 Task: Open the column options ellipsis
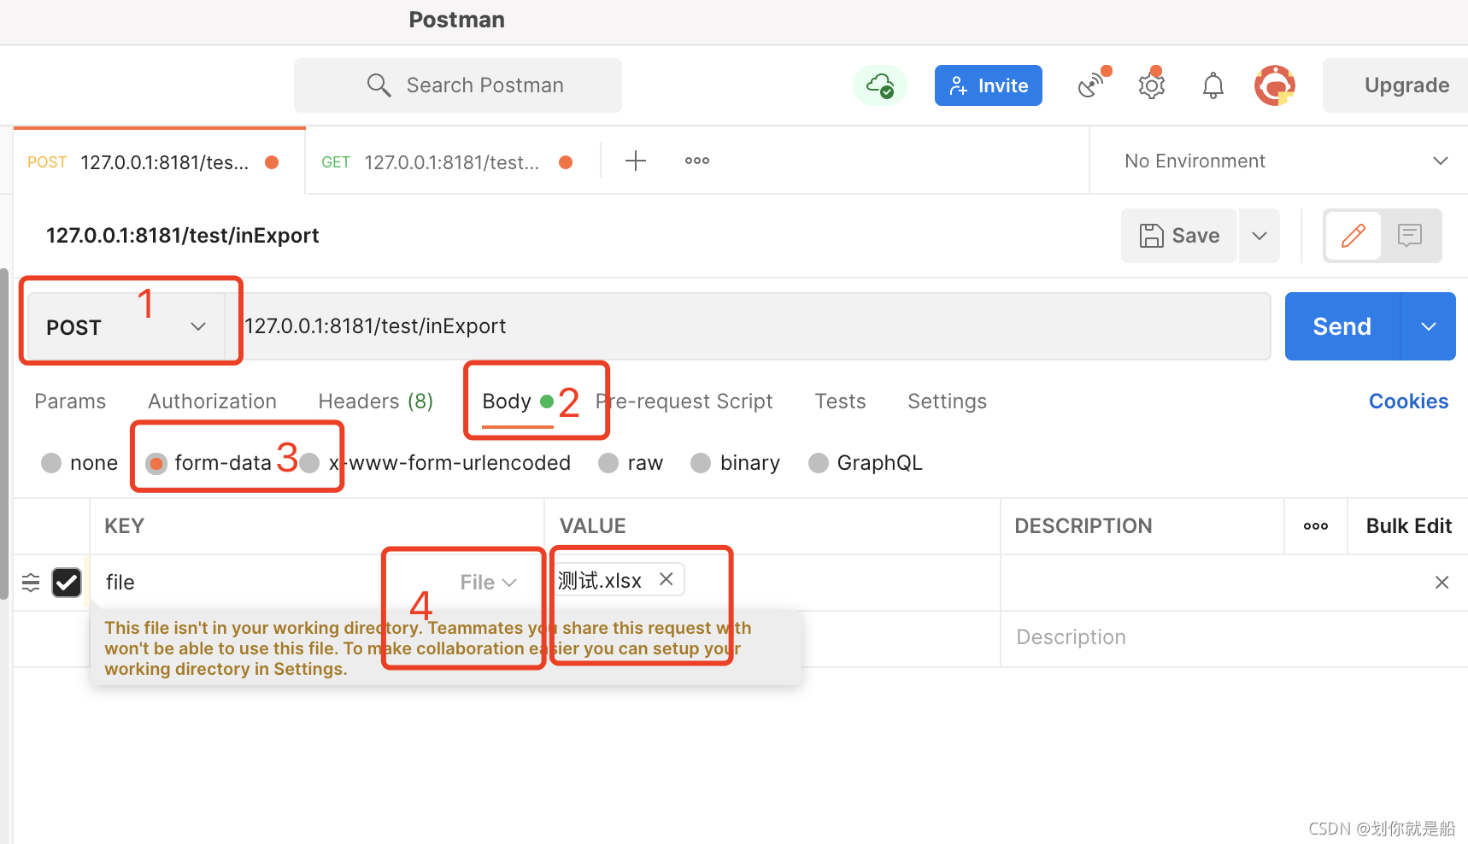(x=1316, y=526)
